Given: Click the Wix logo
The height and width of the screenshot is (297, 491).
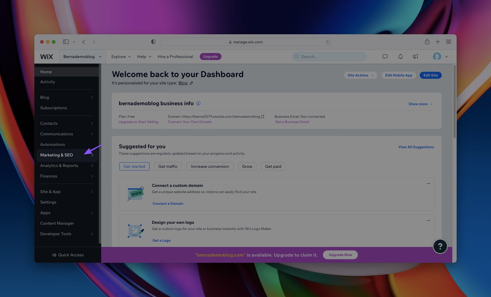Looking at the screenshot, I should [x=46, y=56].
